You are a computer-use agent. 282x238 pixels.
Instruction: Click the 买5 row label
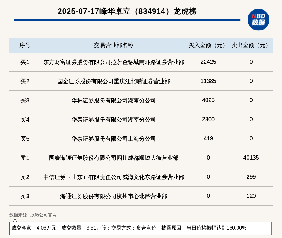tap(25, 139)
